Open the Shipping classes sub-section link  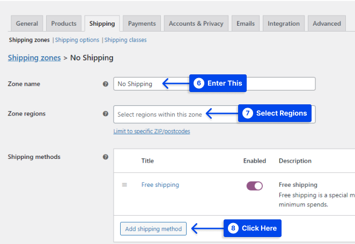[125, 40]
